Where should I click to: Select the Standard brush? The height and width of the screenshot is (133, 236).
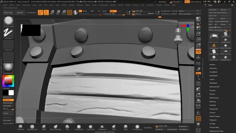(x=21, y=127)
